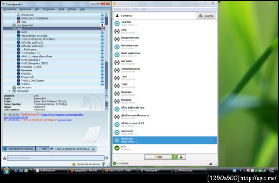This screenshot has height=183, width=279.
Task: Click the th002 user status icon
Action: click(x=18, y=32)
